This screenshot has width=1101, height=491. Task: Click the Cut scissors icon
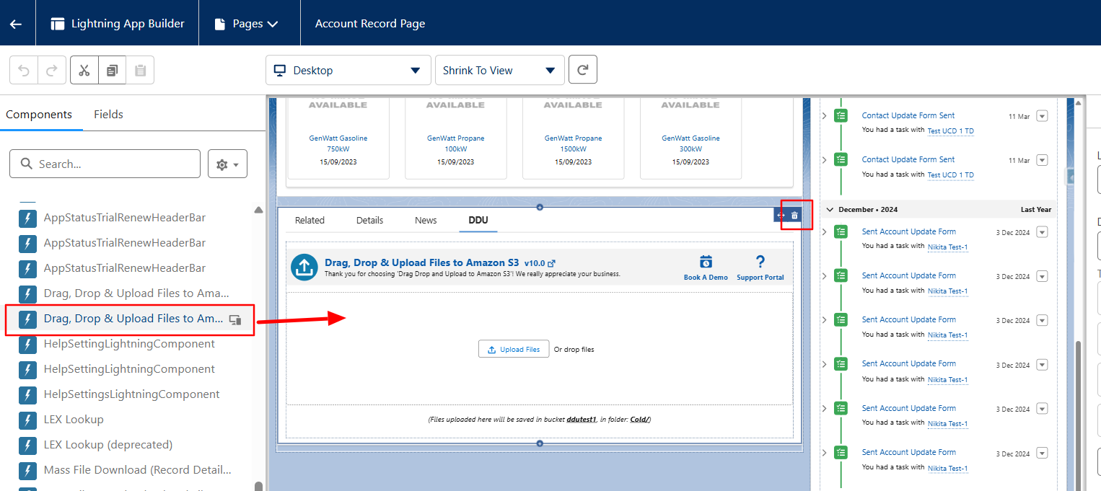[x=84, y=71]
